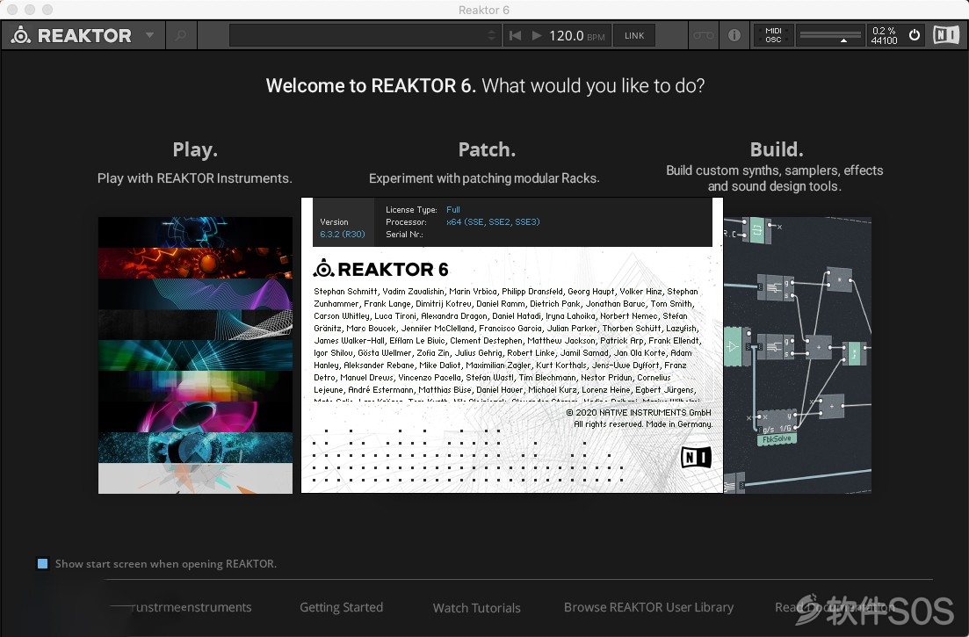Click the FbkSolve module in the Build thumbnail
Image resolution: width=969 pixels, height=637 pixels.
click(777, 438)
